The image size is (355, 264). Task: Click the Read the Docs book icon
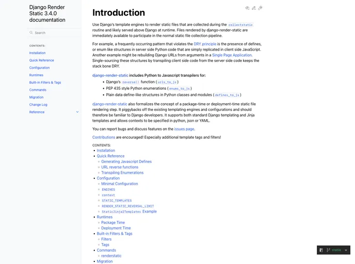click(x=321, y=250)
